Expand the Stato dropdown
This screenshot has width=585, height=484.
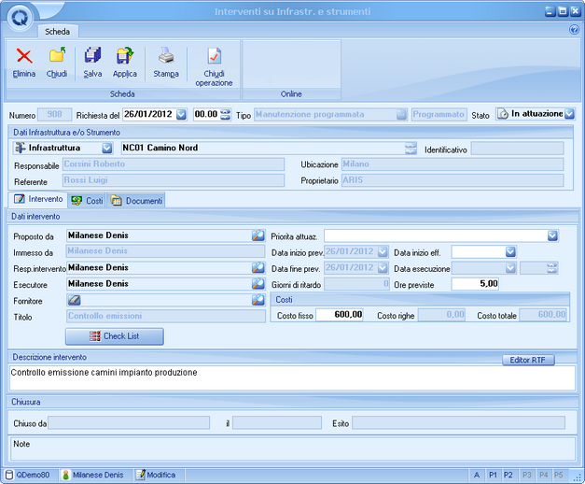tap(569, 114)
